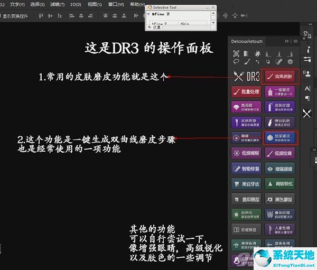
Task: Open the 视图(V) menu
Action: click(x=95, y=4)
